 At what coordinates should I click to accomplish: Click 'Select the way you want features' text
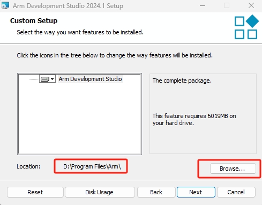tap(80, 32)
